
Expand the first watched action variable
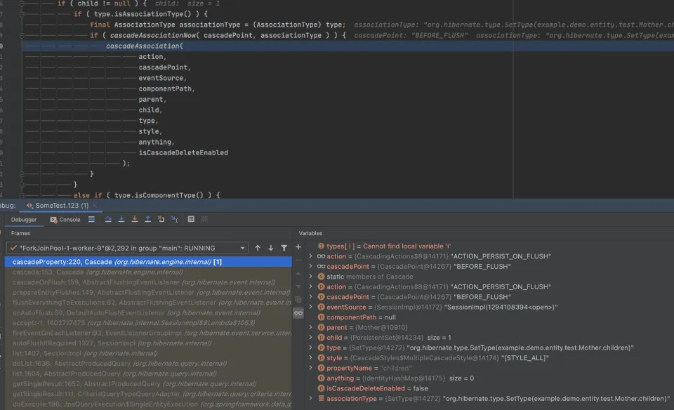[x=311, y=256]
